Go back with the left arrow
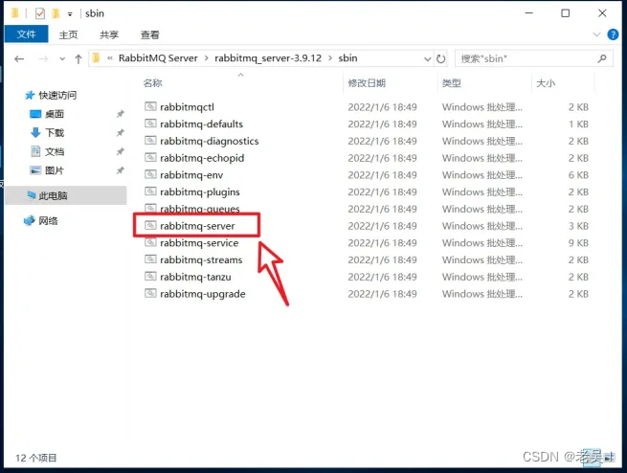This screenshot has width=627, height=473. coord(19,59)
